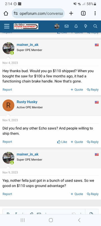Open forum search magnifier icon

click(x=95, y=26)
